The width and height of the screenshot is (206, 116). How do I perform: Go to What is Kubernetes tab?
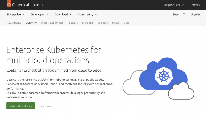point(52,23)
